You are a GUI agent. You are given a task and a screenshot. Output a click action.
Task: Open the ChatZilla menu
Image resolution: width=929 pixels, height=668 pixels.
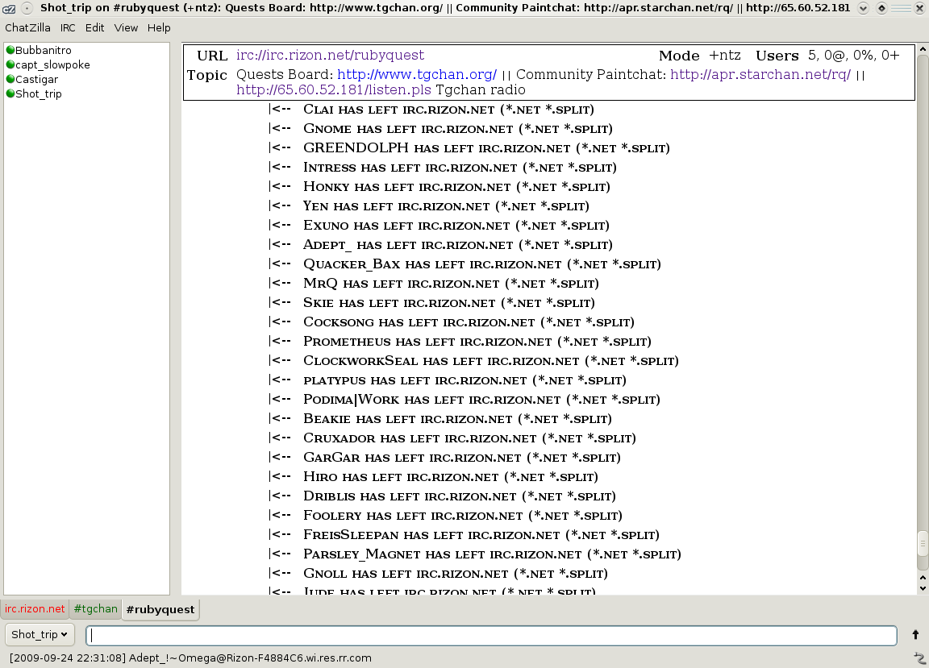[27, 27]
